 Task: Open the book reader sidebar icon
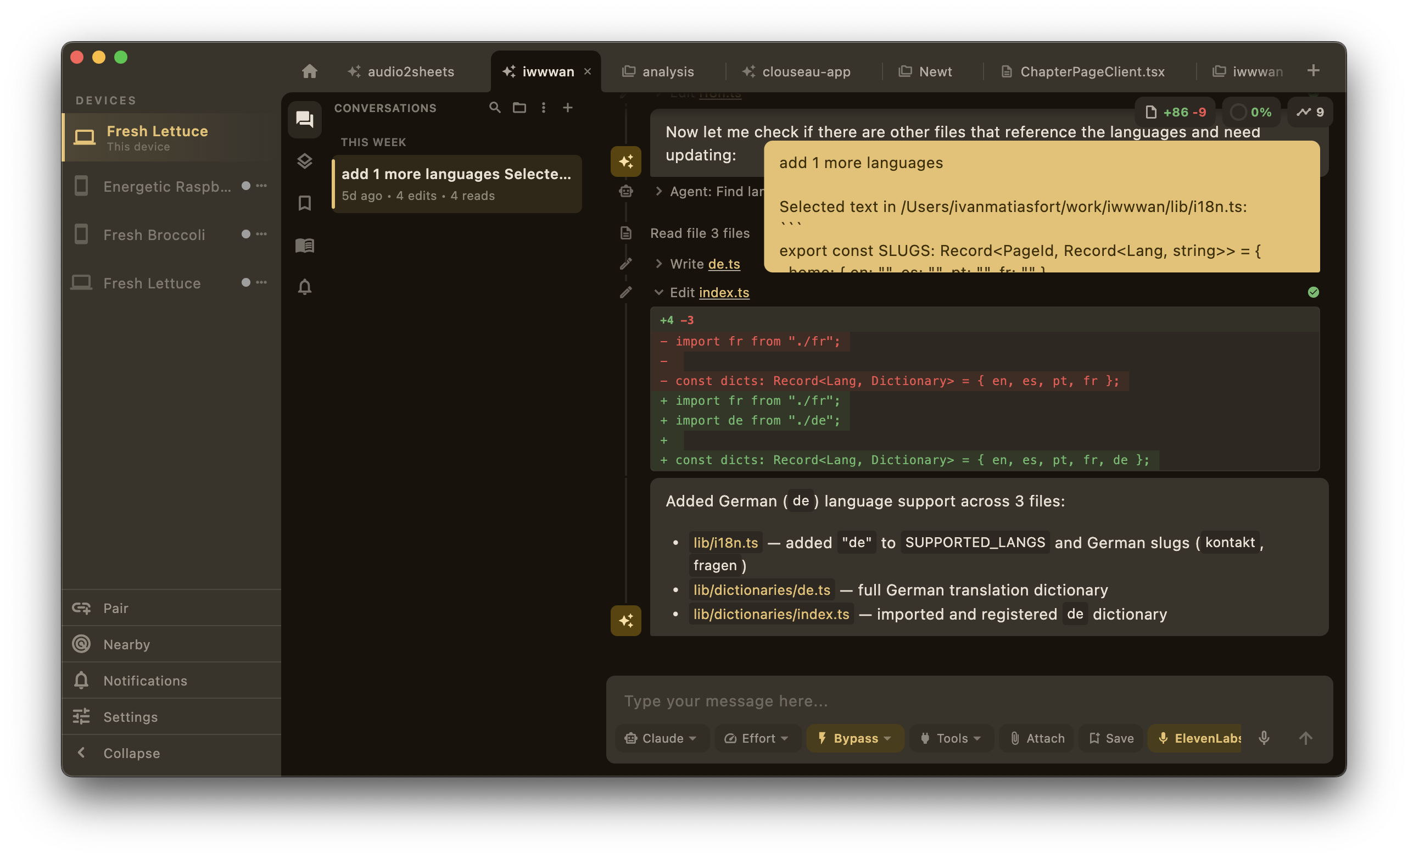tap(305, 245)
